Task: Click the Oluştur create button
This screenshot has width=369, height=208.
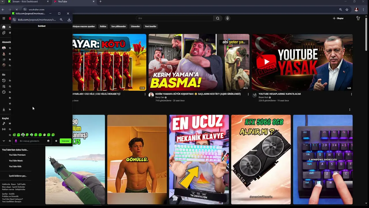Action: coord(338,18)
